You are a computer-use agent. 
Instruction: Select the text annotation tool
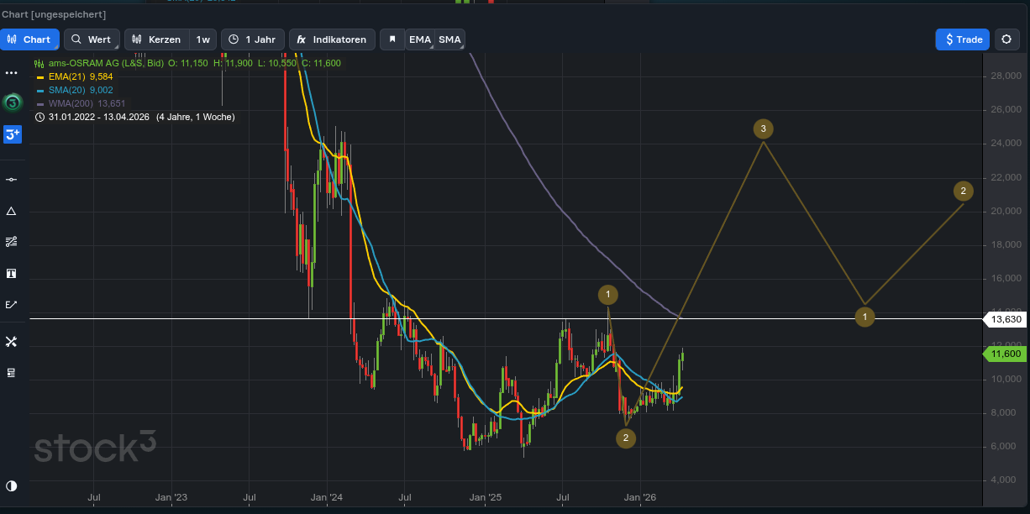point(12,273)
